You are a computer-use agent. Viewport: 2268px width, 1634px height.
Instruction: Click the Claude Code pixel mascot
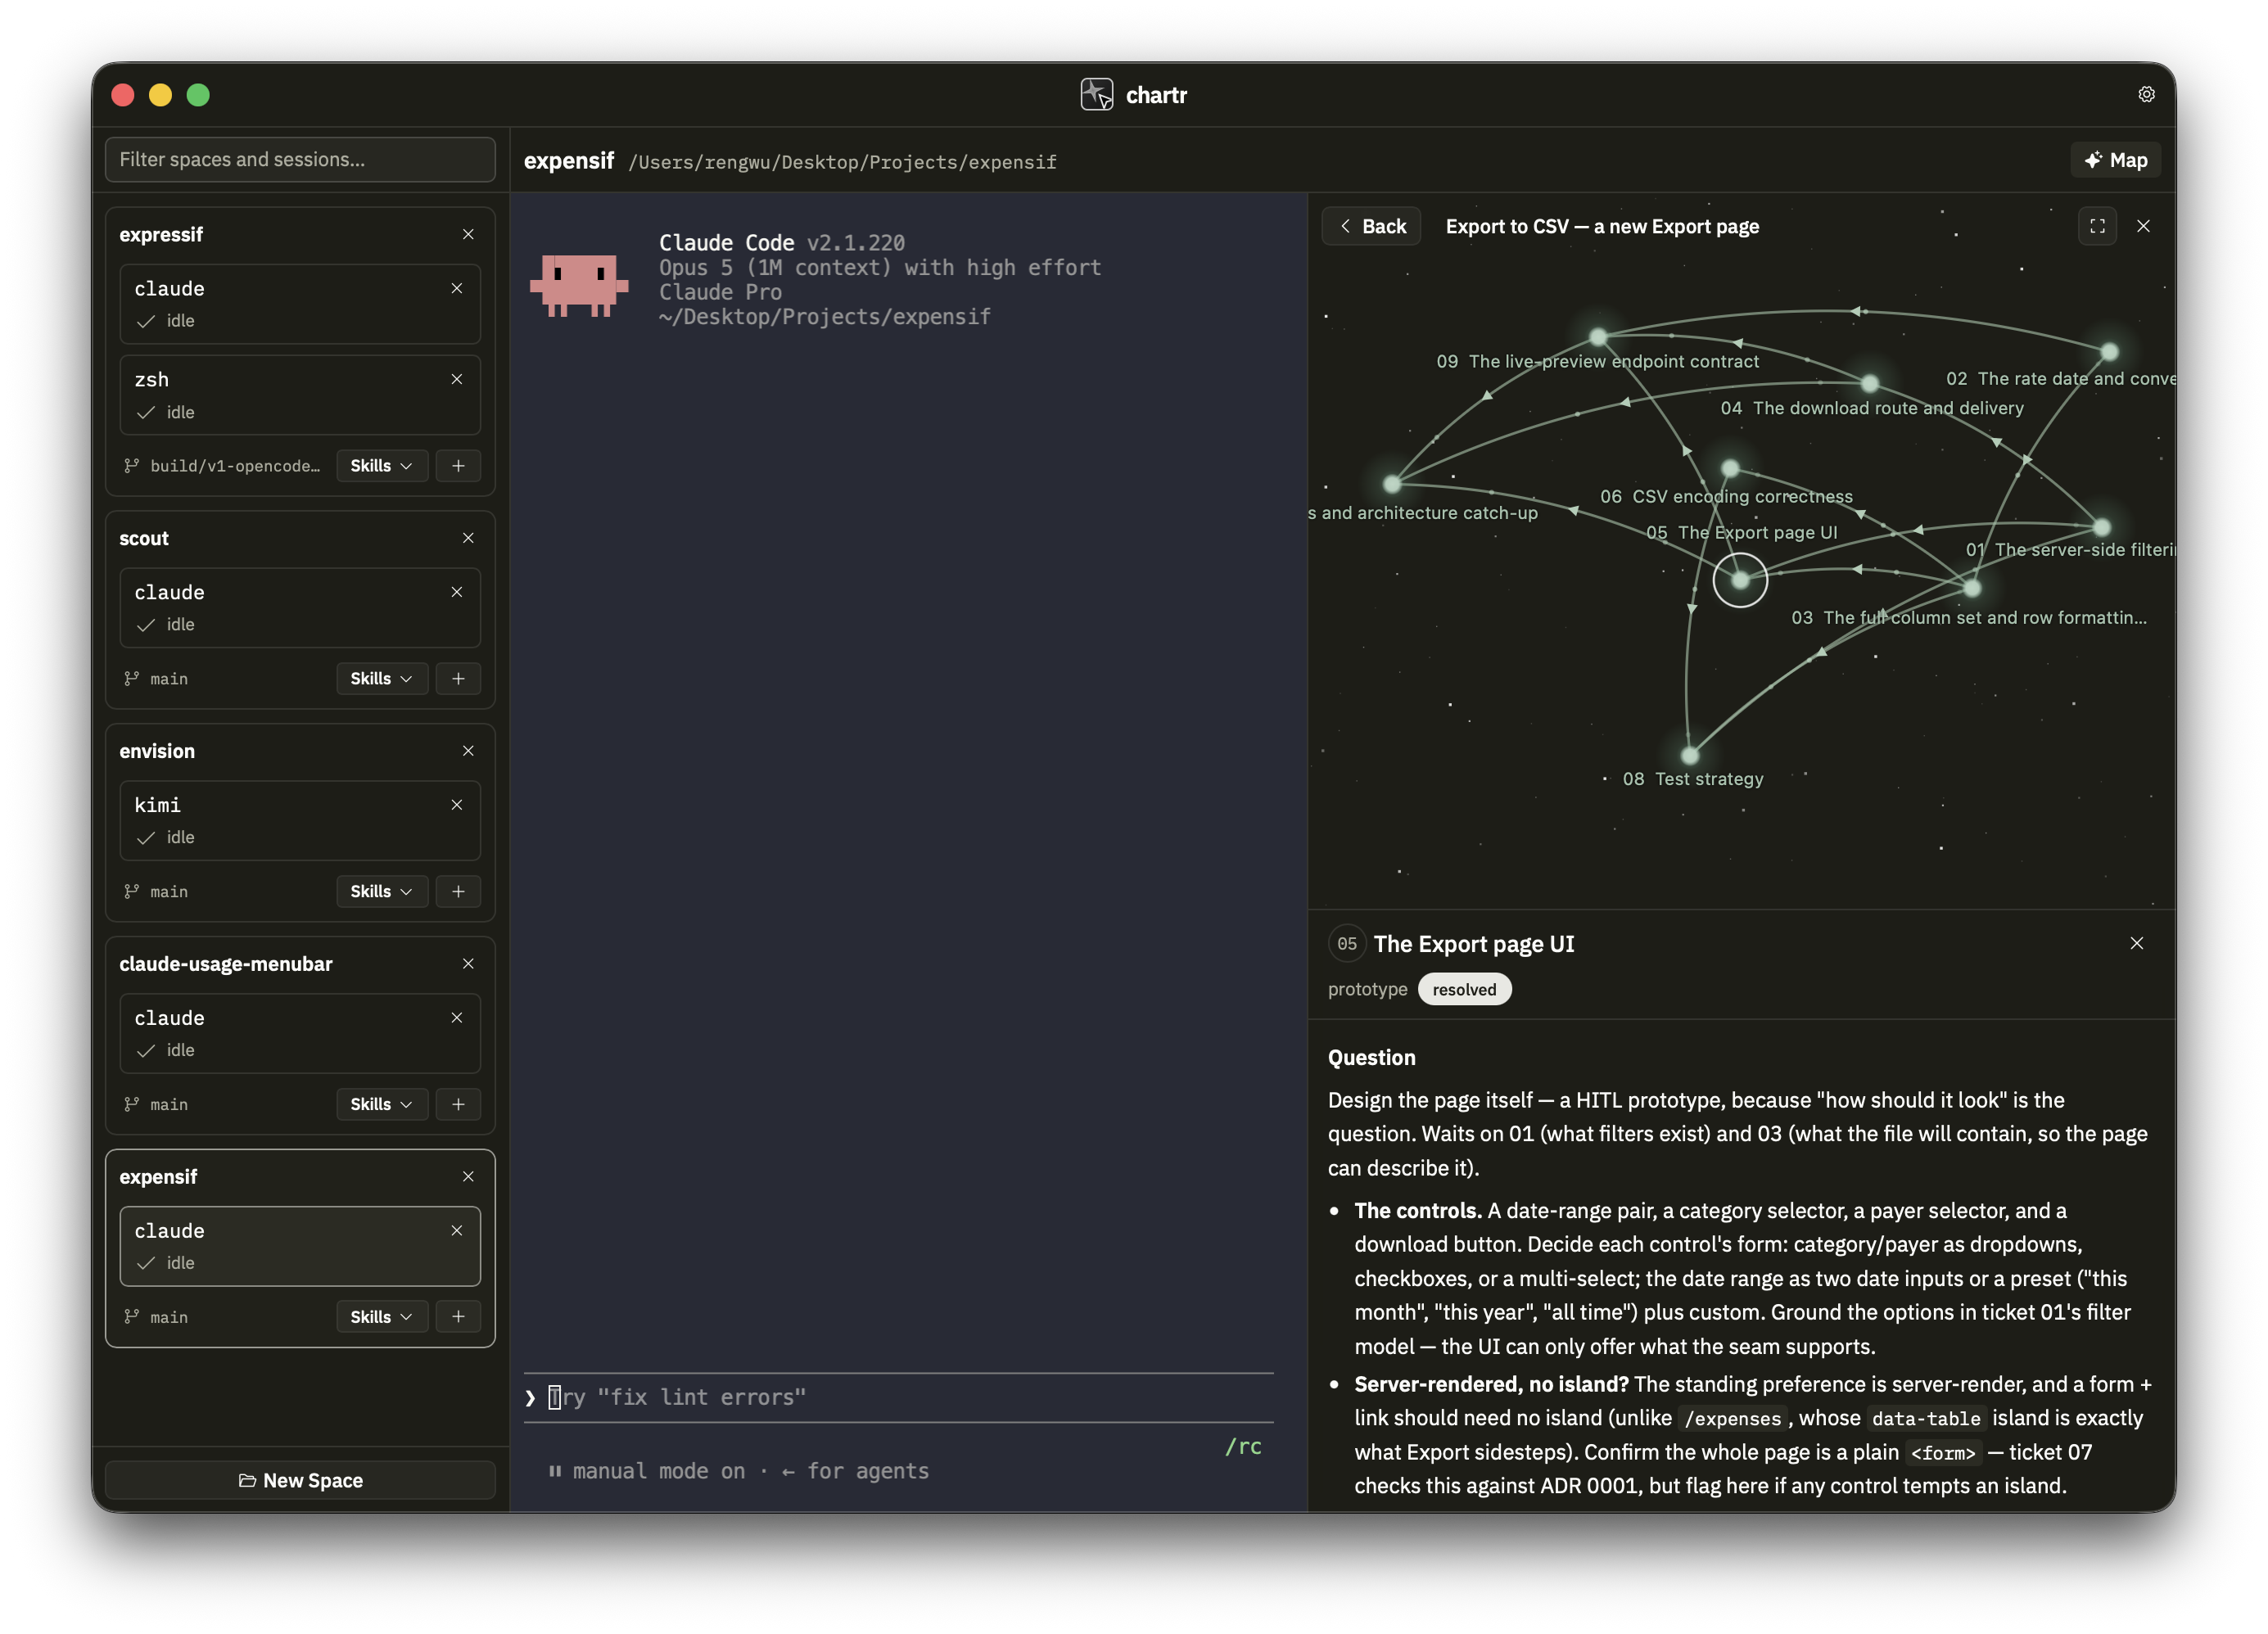click(x=579, y=285)
